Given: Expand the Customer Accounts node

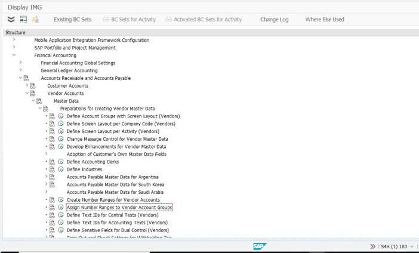Looking at the screenshot, I should click(27, 85).
